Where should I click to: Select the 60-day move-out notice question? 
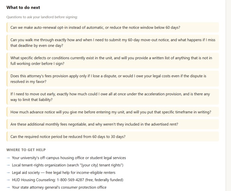click(113, 43)
